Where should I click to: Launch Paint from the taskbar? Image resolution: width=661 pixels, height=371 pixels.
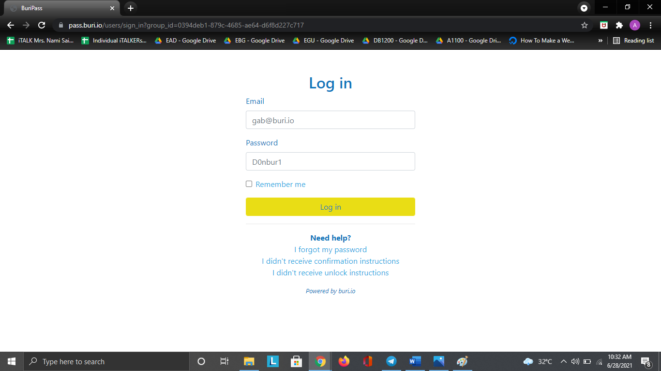462,361
